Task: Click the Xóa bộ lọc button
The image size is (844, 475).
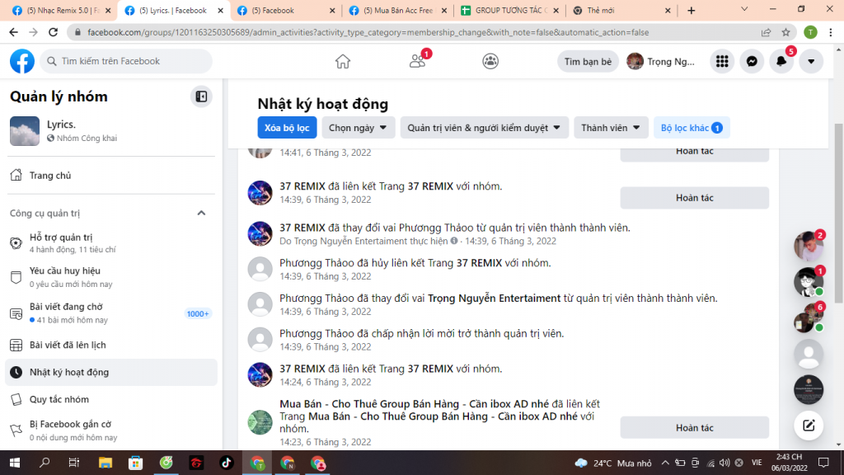Action: (287, 128)
